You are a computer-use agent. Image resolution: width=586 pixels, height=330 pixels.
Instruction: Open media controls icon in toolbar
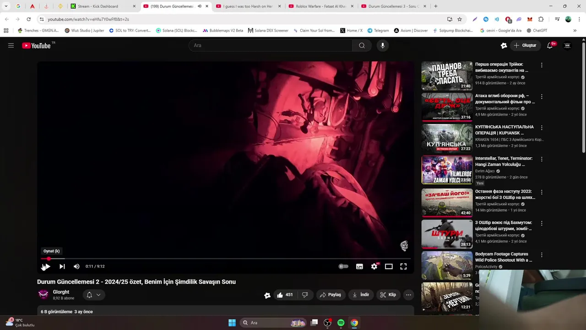(x=557, y=19)
